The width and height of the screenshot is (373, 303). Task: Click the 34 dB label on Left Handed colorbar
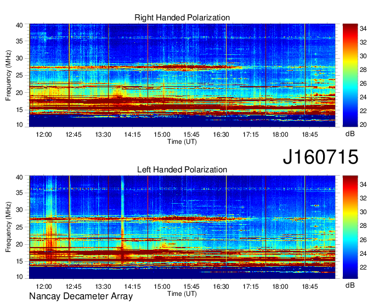[x=363, y=184]
